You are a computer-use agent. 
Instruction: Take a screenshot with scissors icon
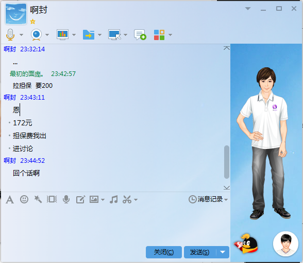(127, 199)
